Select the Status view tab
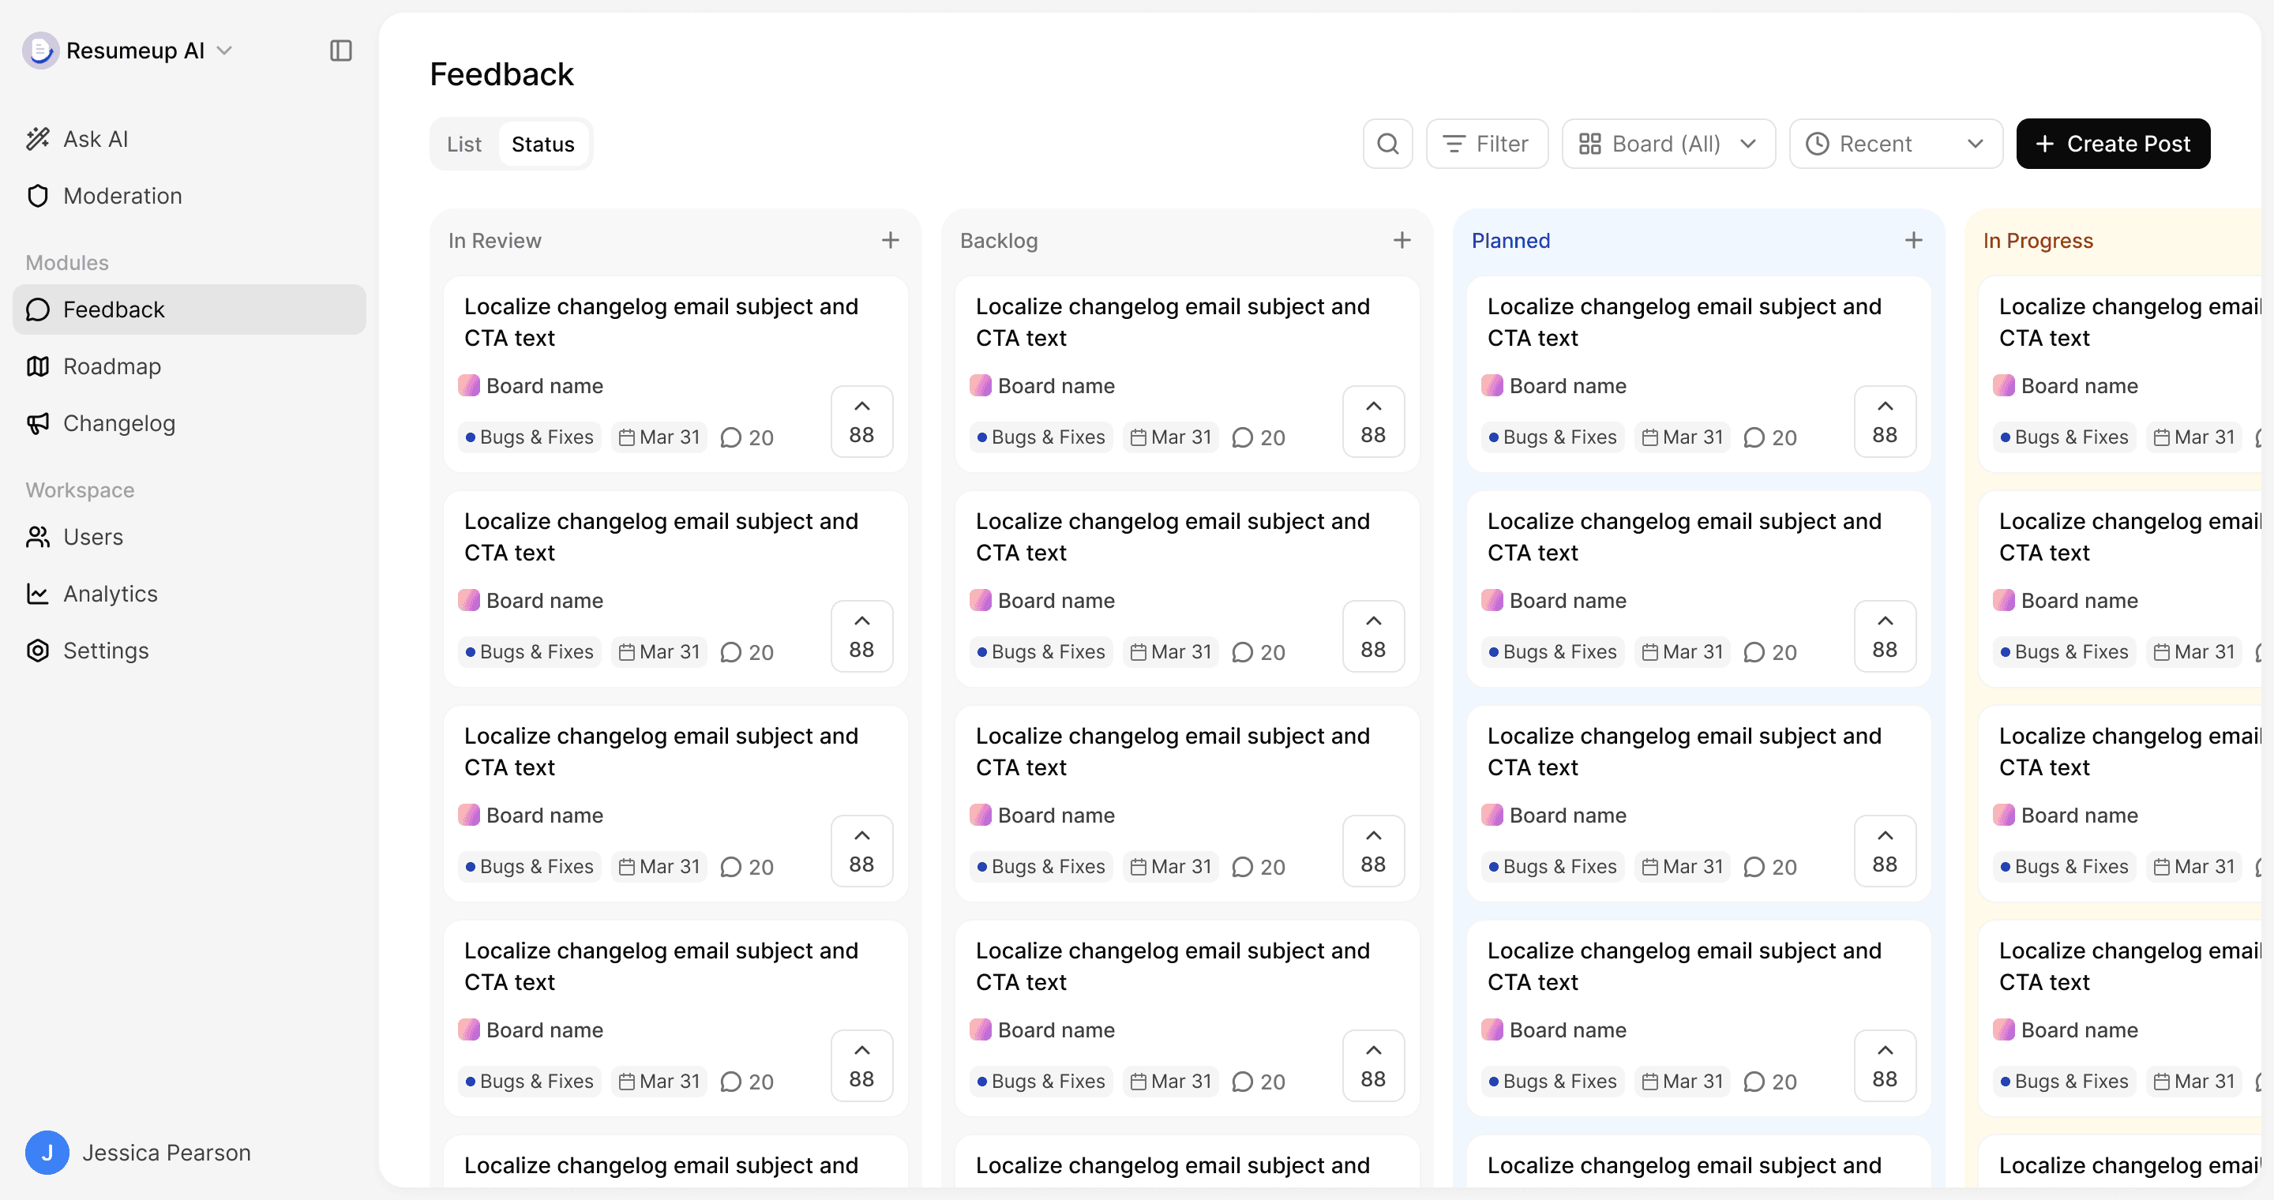The width and height of the screenshot is (2274, 1200). click(543, 144)
